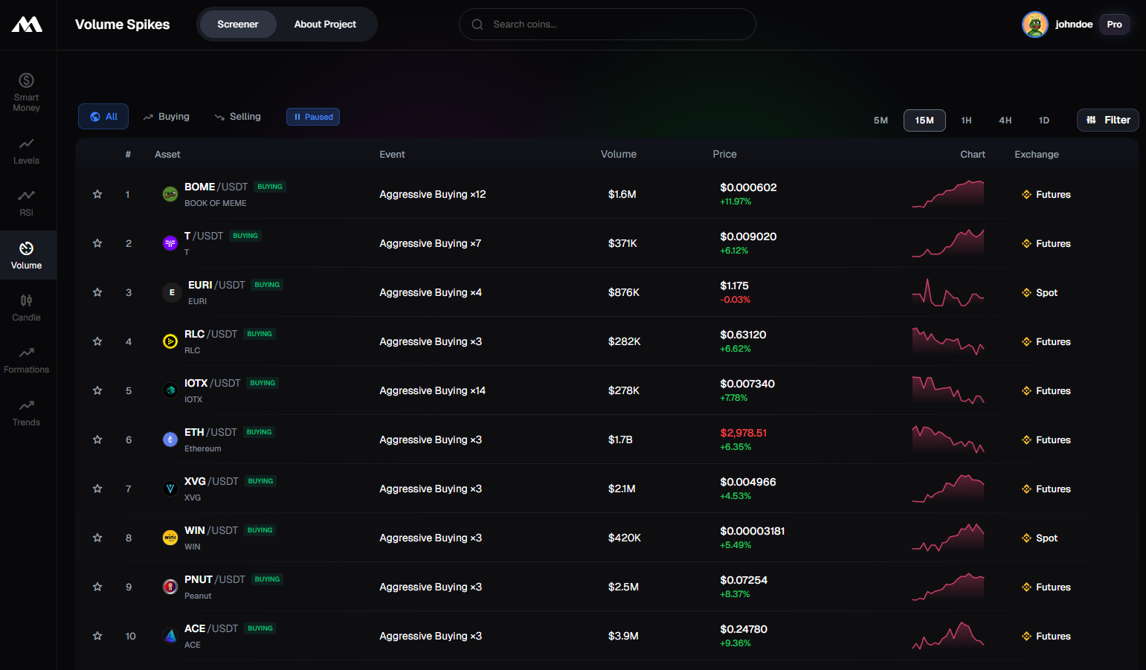
Task: Open Formations in the sidebar
Action: coord(26,359)
